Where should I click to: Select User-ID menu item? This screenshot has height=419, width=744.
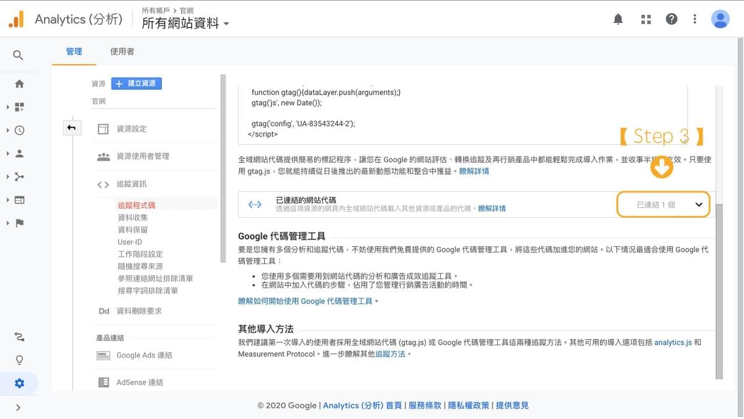130,242
